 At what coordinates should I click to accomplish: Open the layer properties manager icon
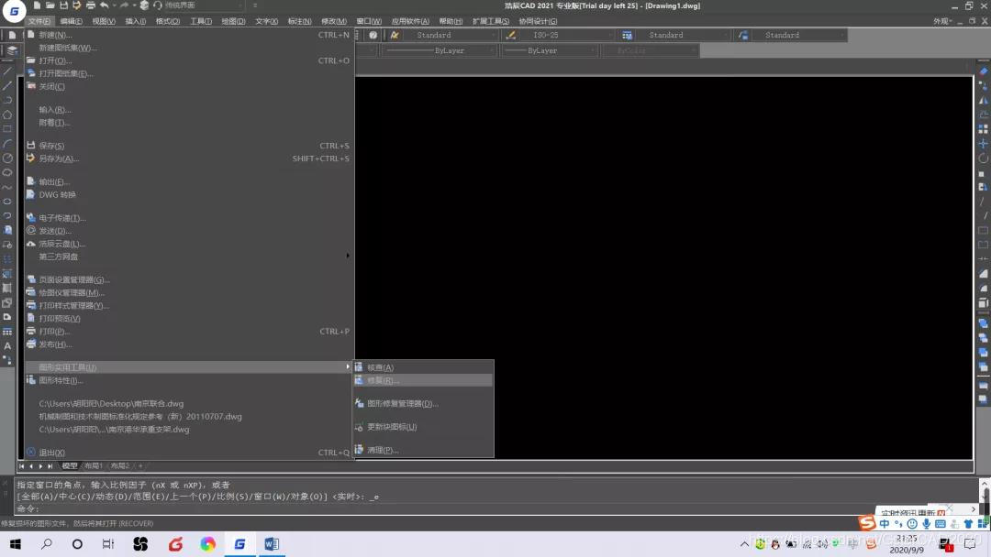pos(12,50)
